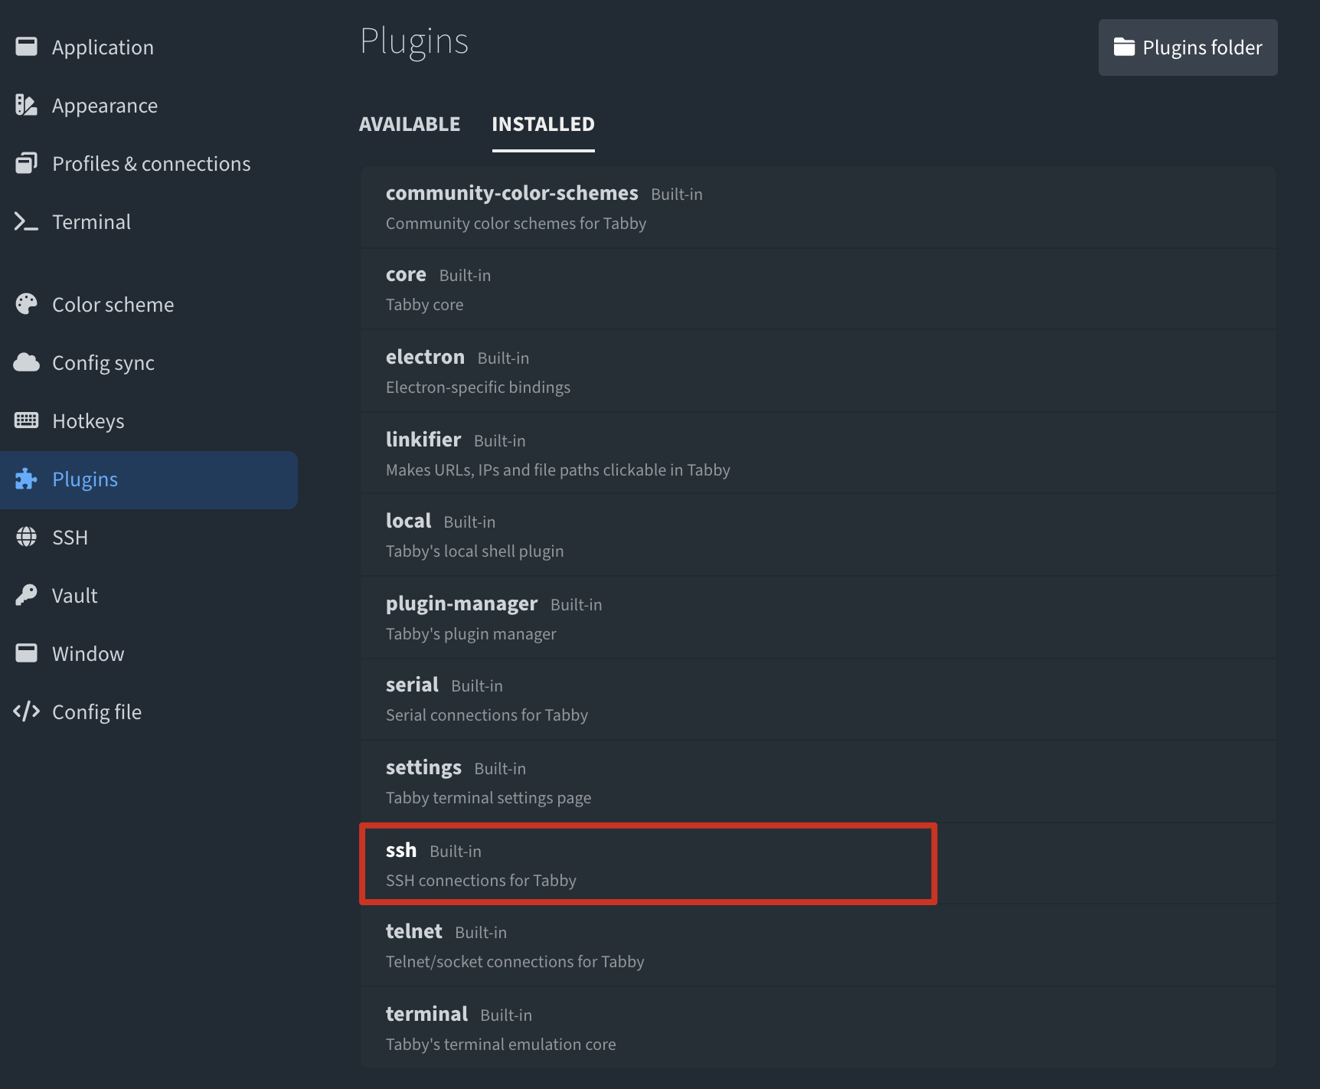
Task: Click the Plugins puzzle piece icon
Action: point(26,479)
